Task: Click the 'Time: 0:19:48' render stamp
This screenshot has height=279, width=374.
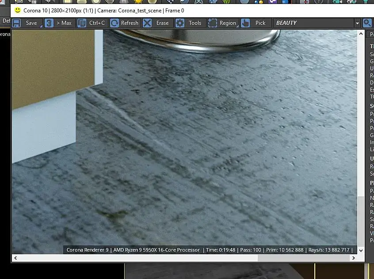Action: 221,250
